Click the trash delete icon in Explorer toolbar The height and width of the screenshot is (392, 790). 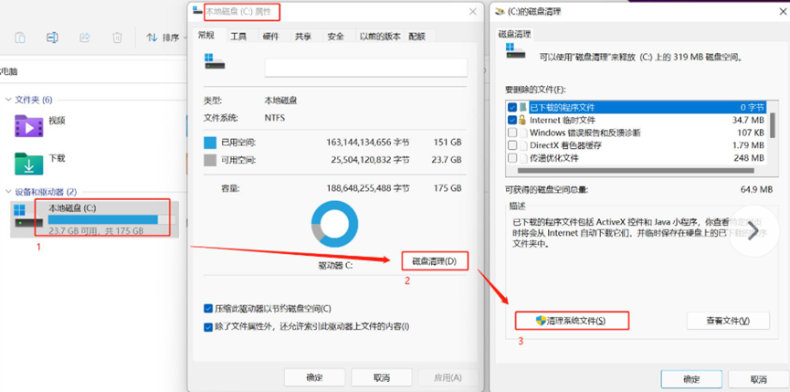point(117,37)
